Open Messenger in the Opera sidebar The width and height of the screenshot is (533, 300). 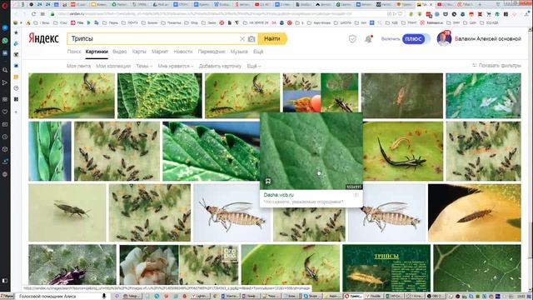(5, 27)
